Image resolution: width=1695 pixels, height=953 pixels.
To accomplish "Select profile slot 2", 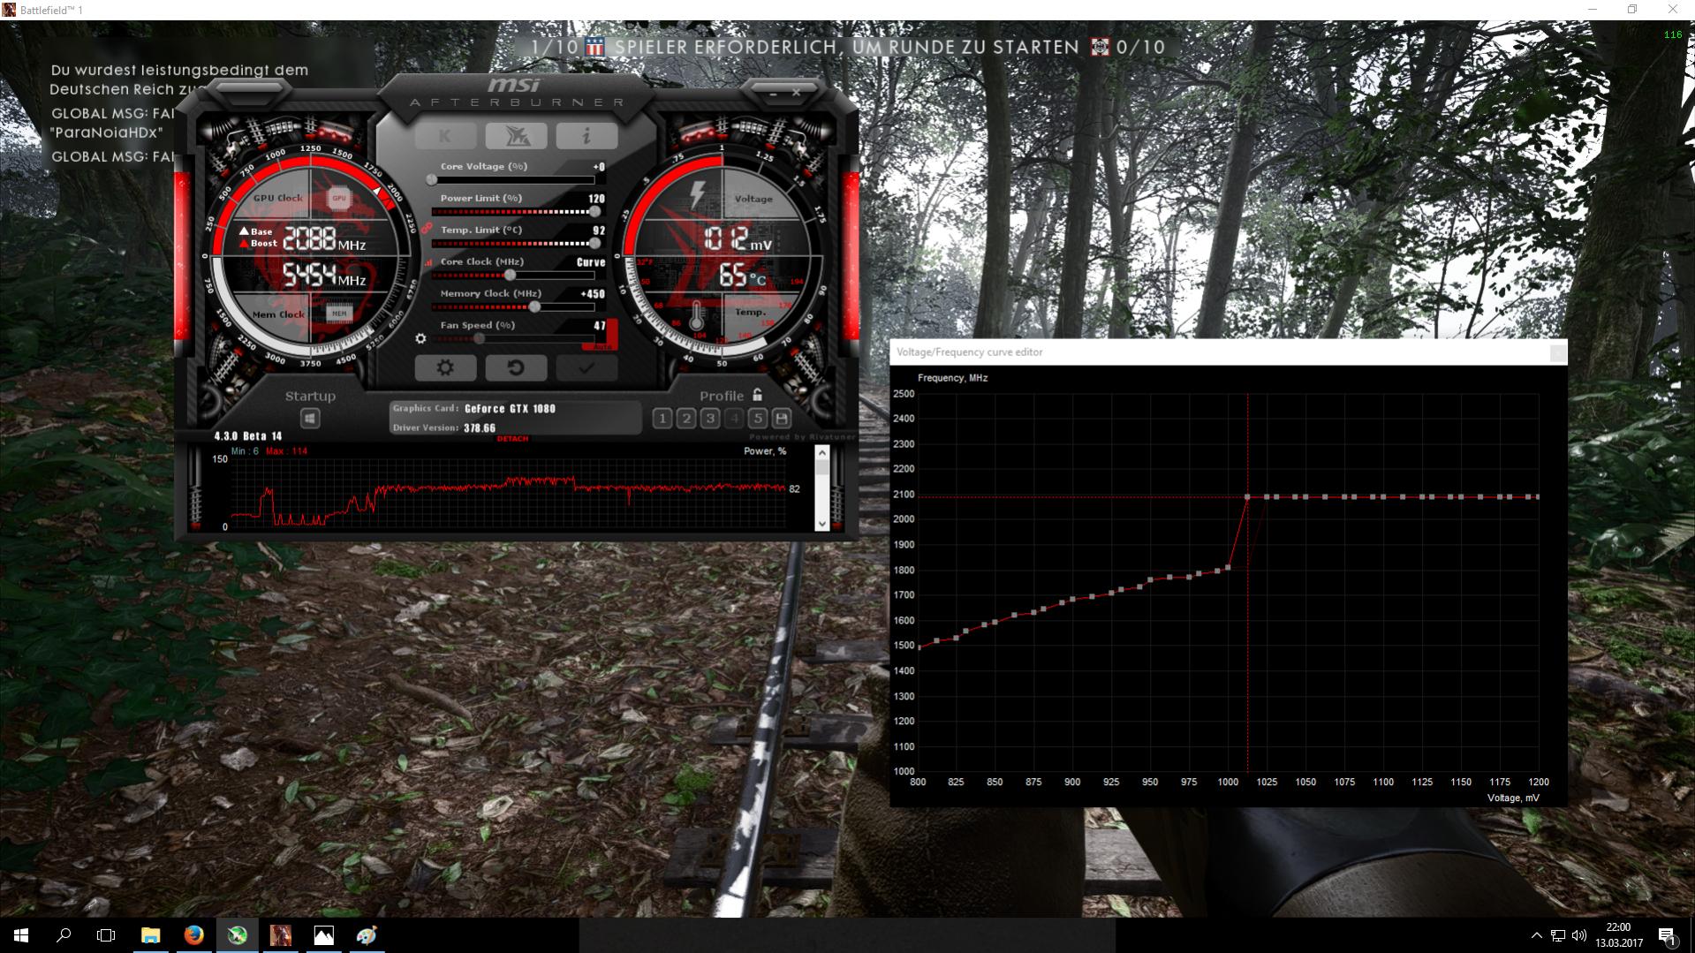I will click(x=686, y=419).
